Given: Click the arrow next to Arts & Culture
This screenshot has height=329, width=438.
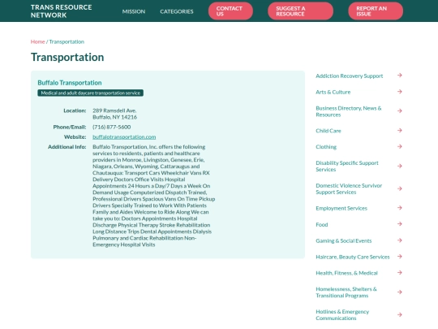Looking at the screenshot, I should (x=400, y=92).
